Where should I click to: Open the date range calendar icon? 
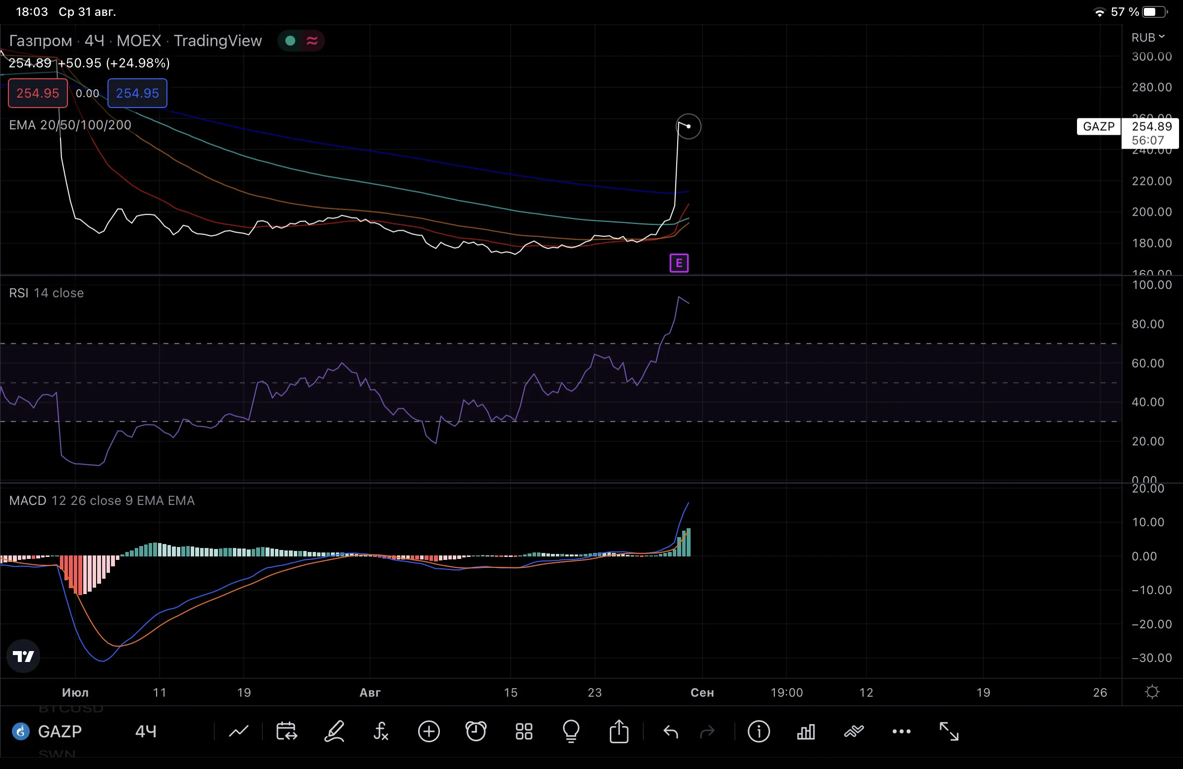pyautogui.click(x=286, y=731)
